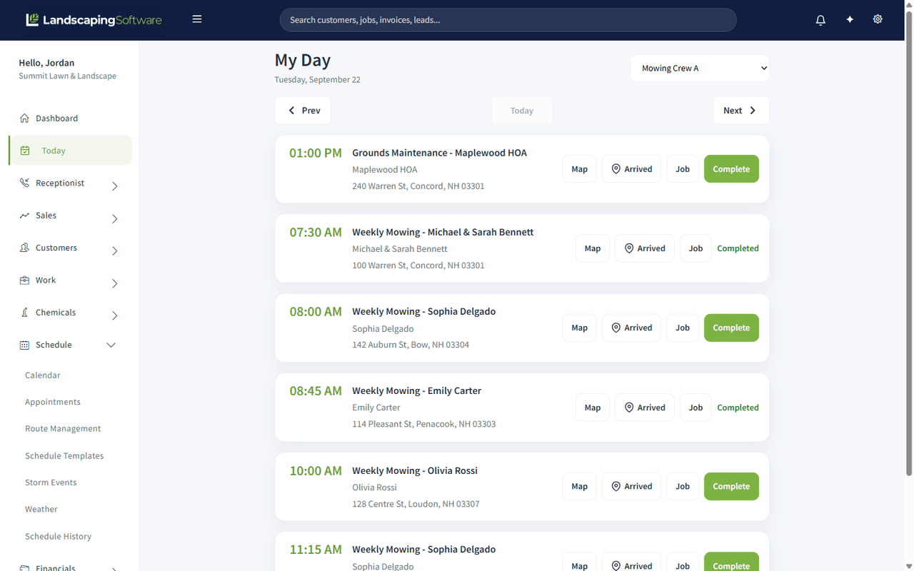The image size is (914, 571).
Task: Open Route Management in Schedule submenu
Action: pos(63,428)
